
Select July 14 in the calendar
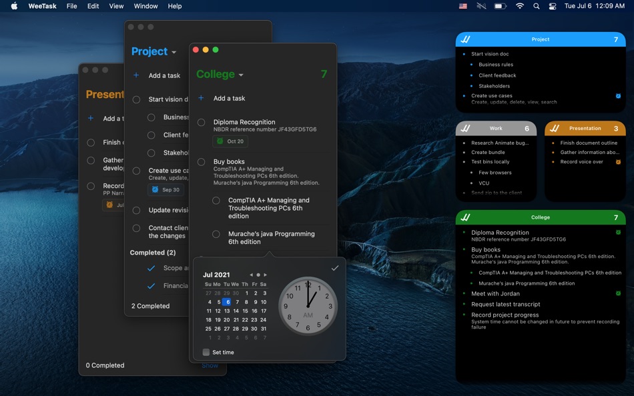[x=236, y=311]
